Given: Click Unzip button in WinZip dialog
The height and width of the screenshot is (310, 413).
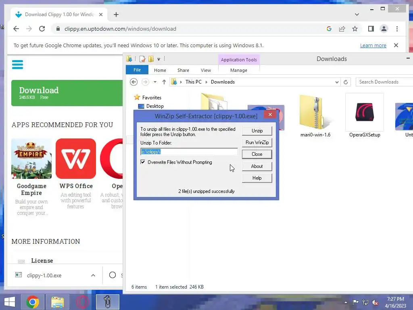Looking at the screenshot, I should click(x=257, y=131).
